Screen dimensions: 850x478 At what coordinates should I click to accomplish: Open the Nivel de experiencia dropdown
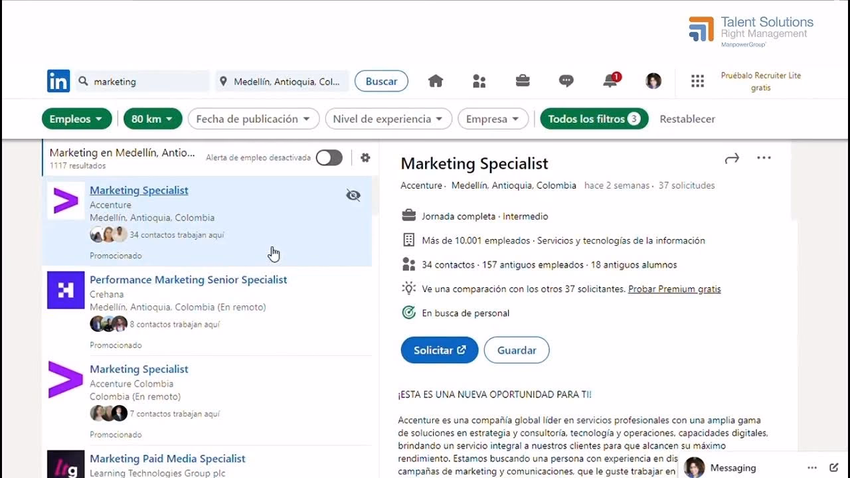click(x=388, y=119)
